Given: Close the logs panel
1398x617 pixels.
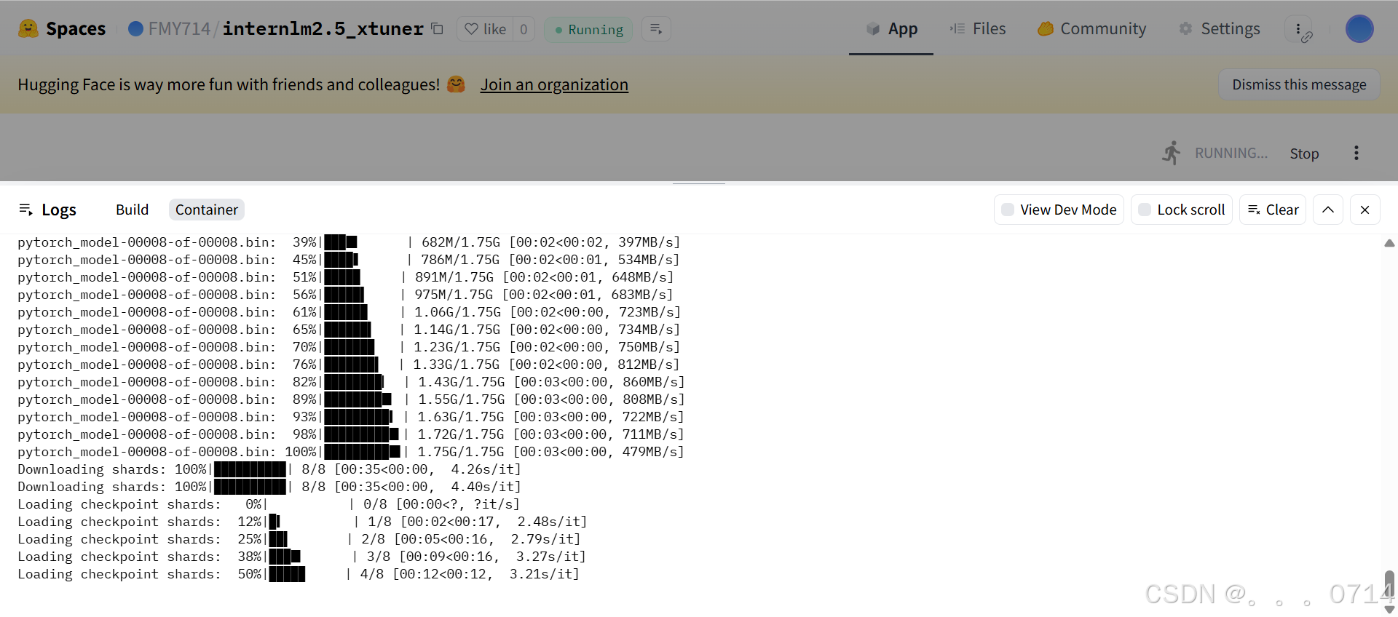Looking at the screenshot, I should coord(1365,210).
